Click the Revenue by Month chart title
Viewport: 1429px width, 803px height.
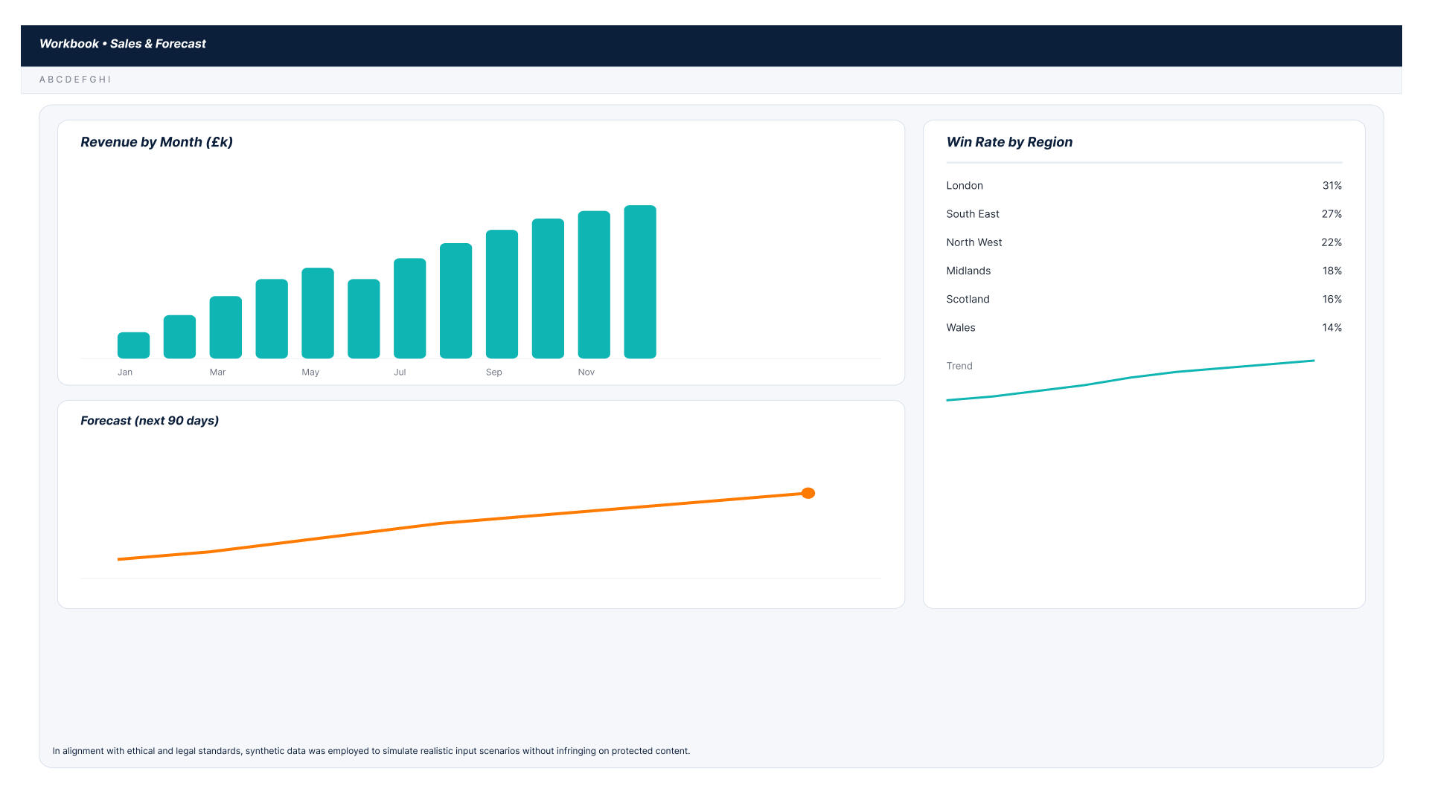coord(156,142)
